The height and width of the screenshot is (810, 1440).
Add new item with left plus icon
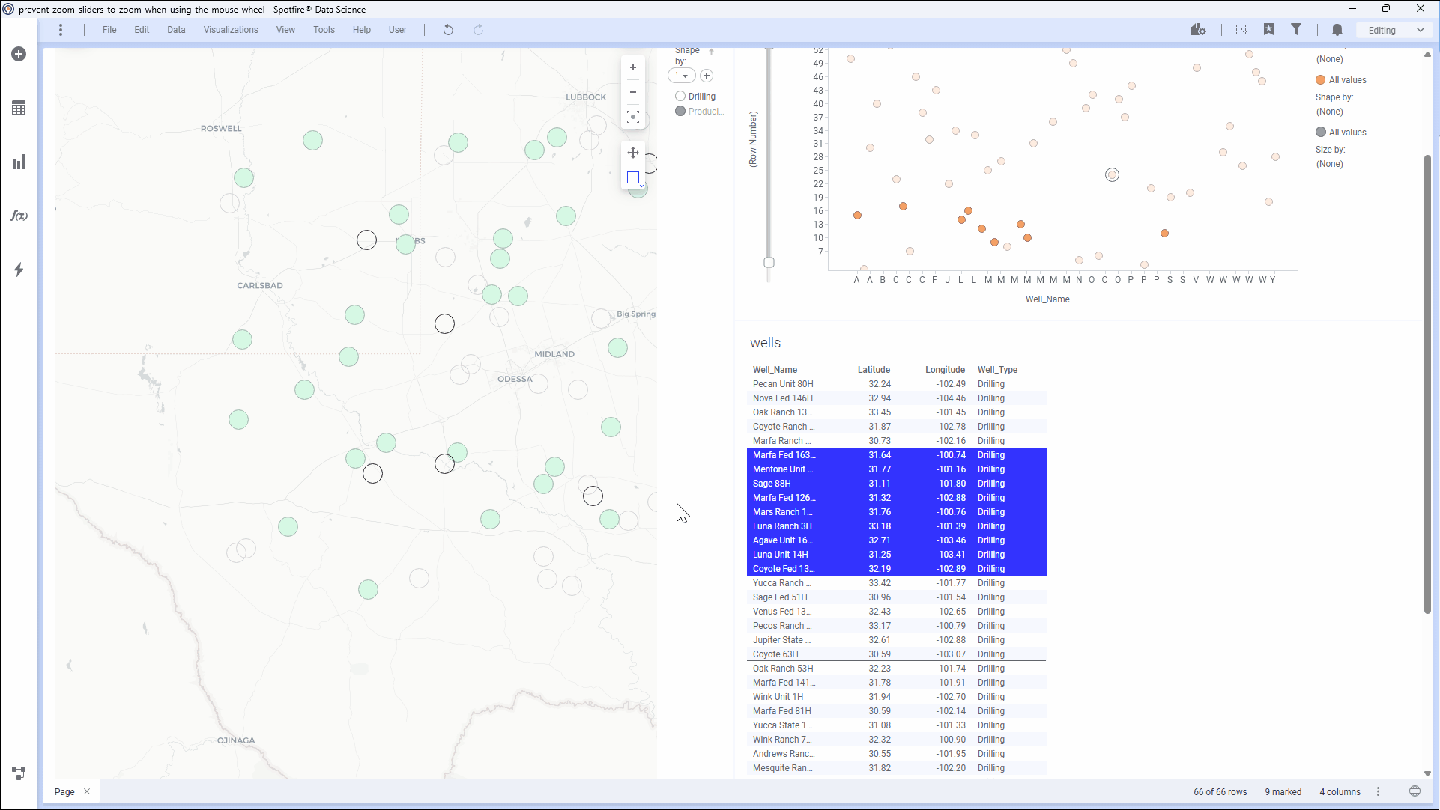pos(19,54)
